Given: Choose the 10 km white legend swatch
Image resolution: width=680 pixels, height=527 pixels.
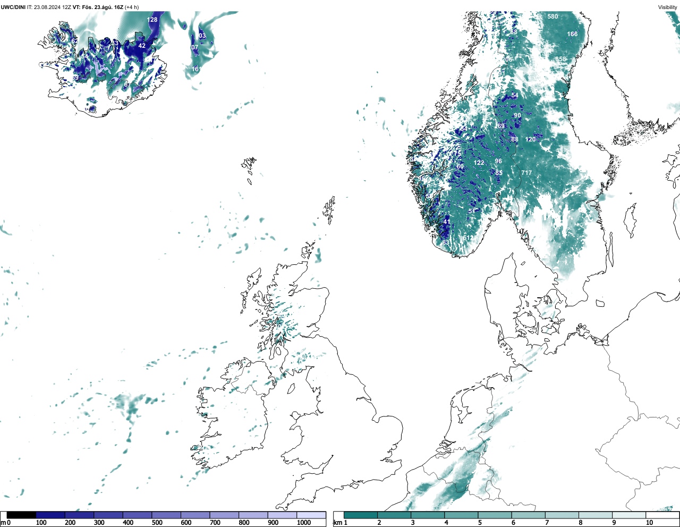Looking at the screenshot, I should [662, 515].
